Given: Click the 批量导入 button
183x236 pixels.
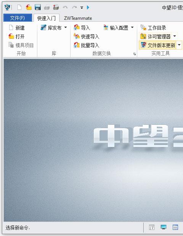Looking at the screenshot, I should (87, 45).
